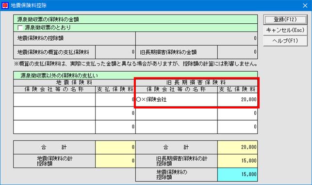
Task: Click the cyan 地震保険料の控除額 15,000 cell
Action: pos(238,174)
